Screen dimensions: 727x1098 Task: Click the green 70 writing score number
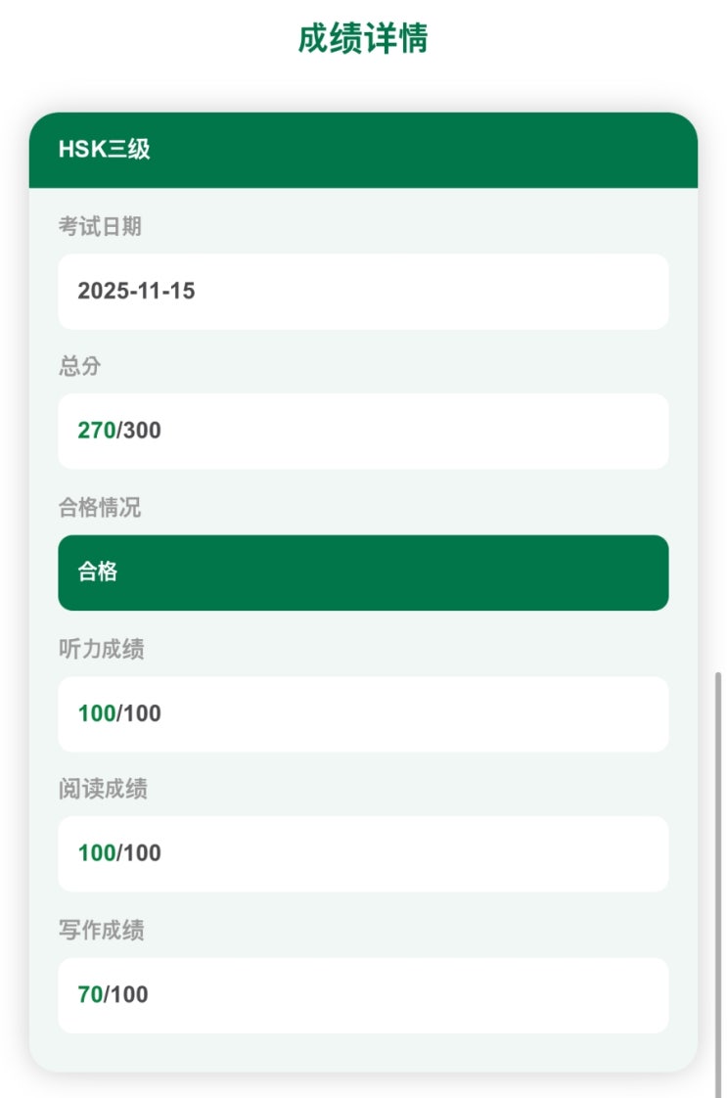[x=90, y=995]
